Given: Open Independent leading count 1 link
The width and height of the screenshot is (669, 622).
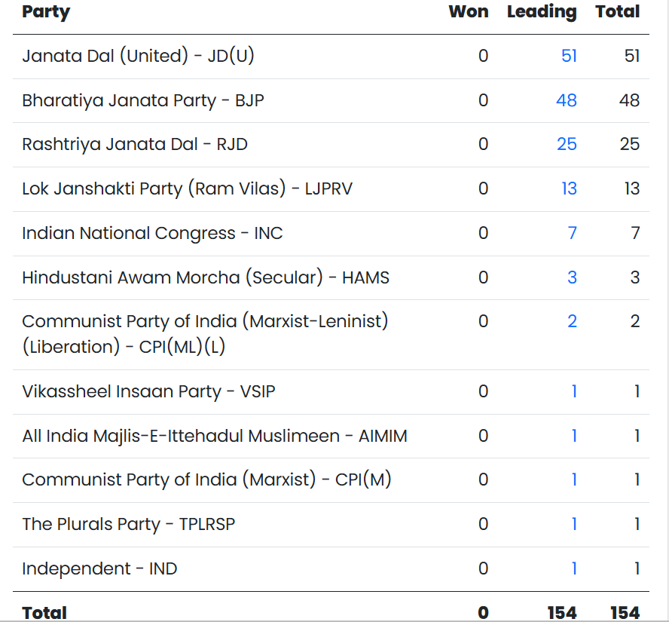Looking at the screenshot, I should click(x=574, y=568).
